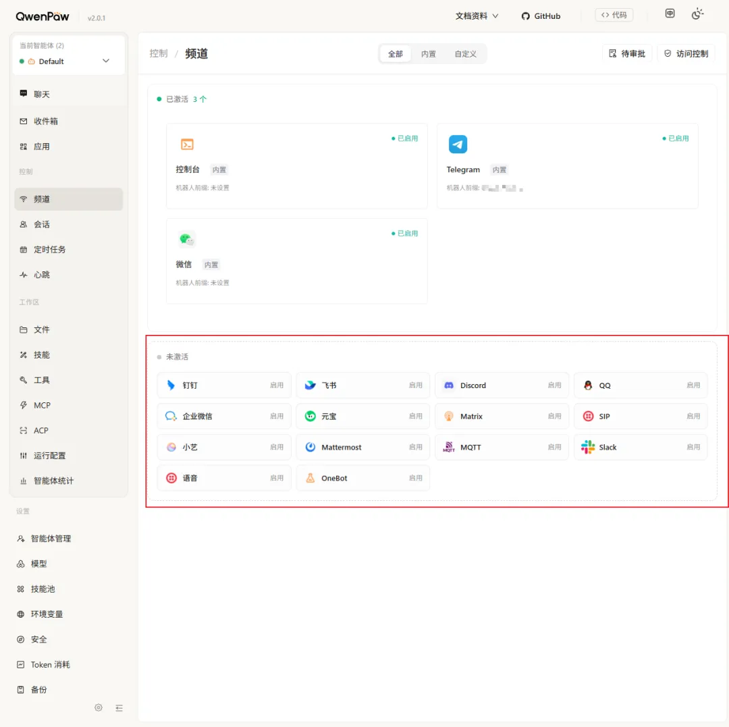Click the Feishu (飞书) bird icon
Image resolution: width=729 pixels, height=727 pixels.
(310, 385)
